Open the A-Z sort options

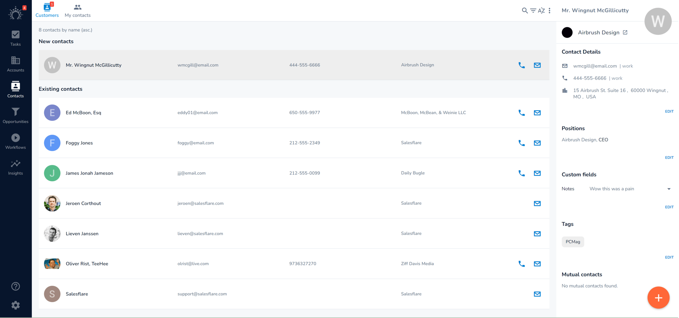pos(541,11)
